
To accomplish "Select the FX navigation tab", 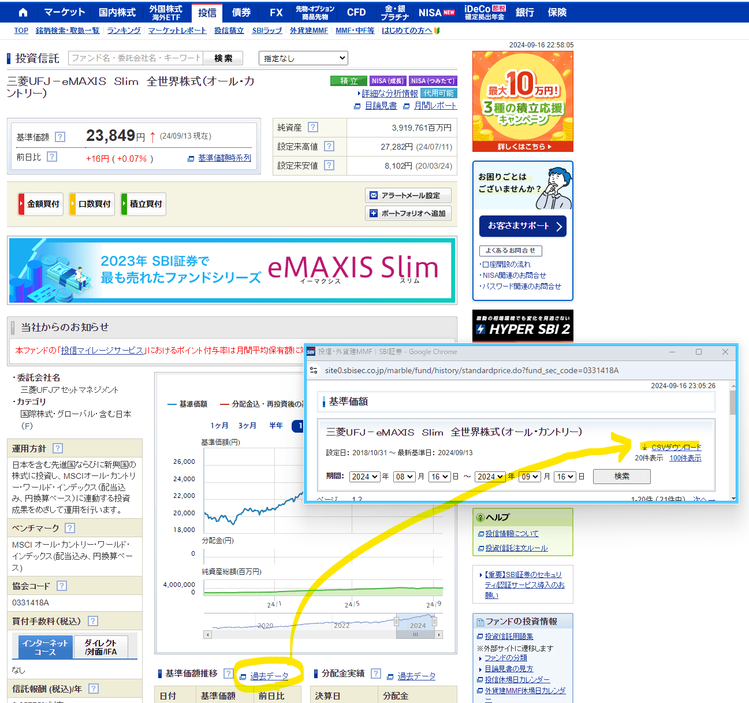I will [276, 12].
